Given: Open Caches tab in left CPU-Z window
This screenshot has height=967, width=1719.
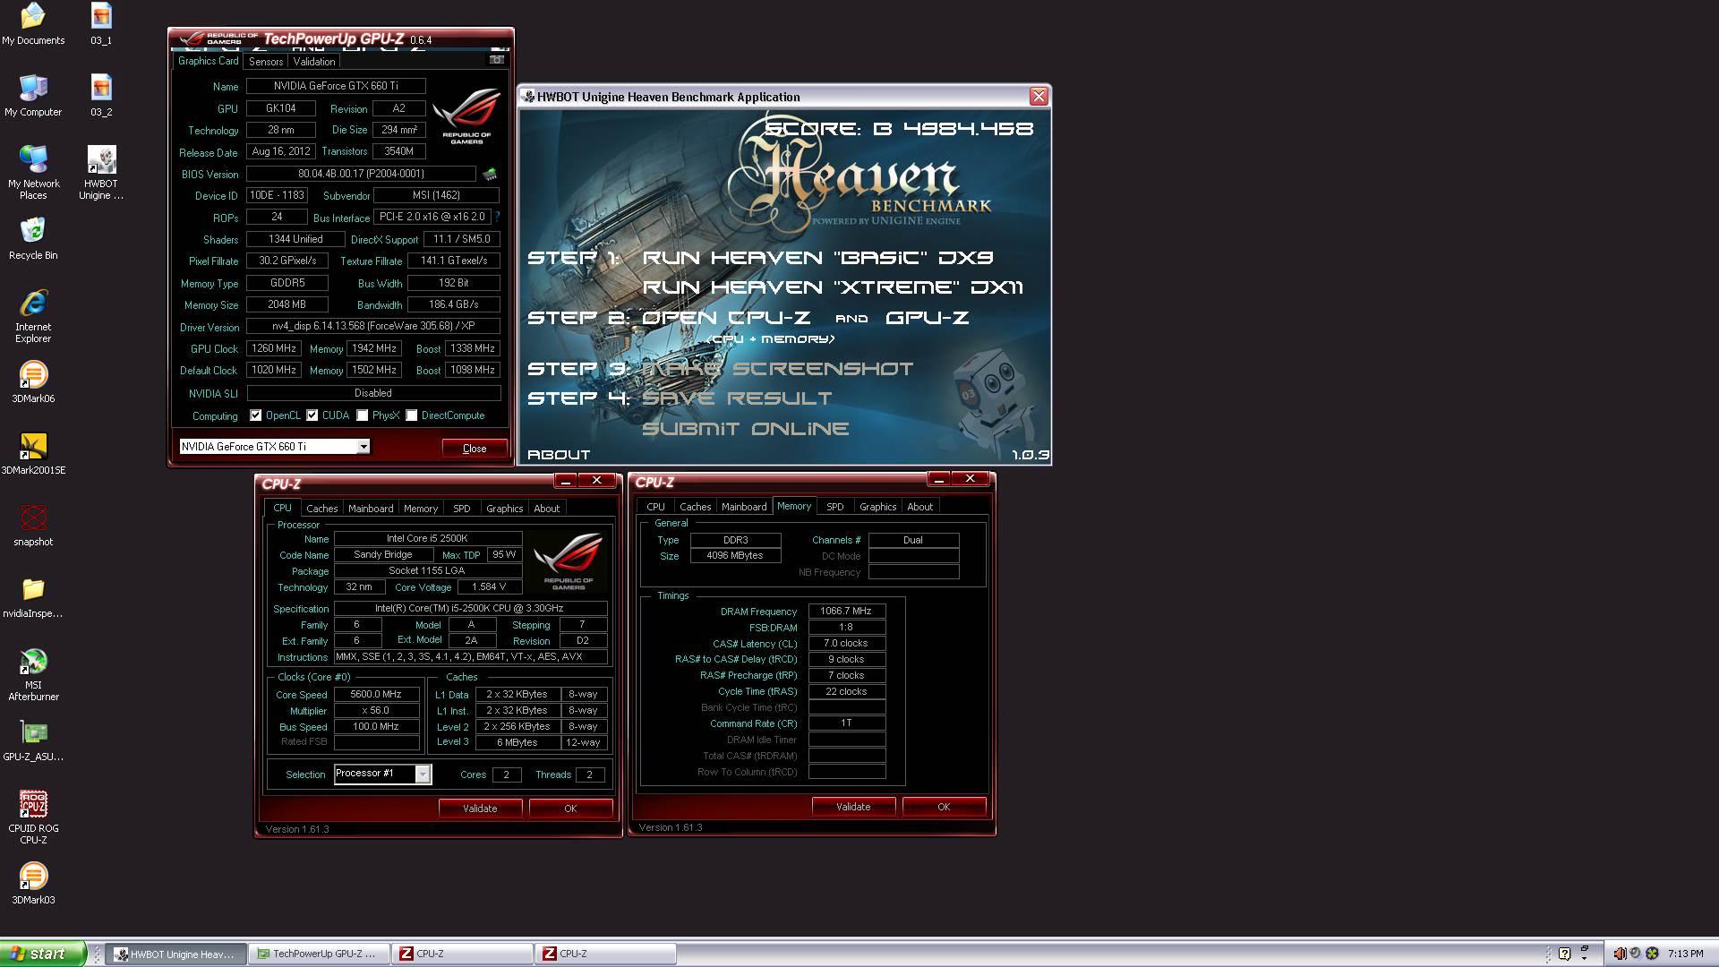Looking at the screenshot, I should click(x=321, y=509).
